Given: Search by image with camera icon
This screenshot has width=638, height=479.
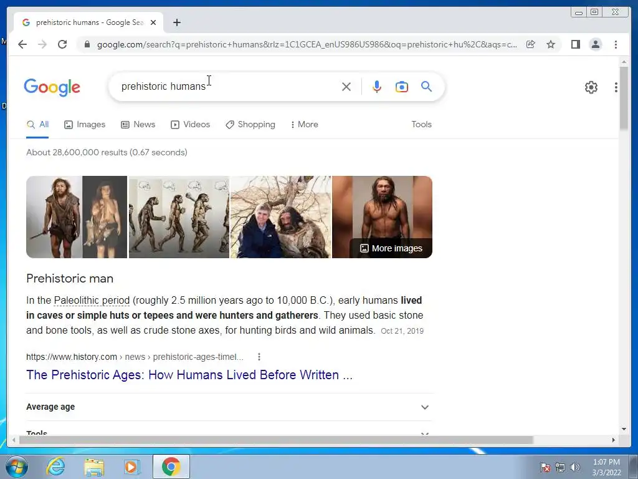Looking at the screenshot, I should tap(402, 87).
